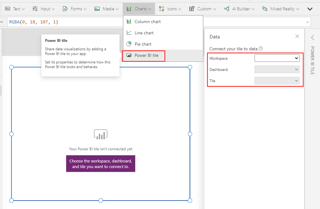Choose Line chart from the Charts menu
Viewport: 320px width, 209px height.
tap(163, 33)
